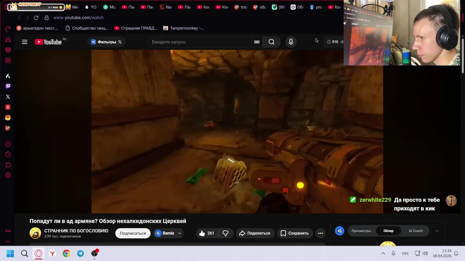Share the video via 'Поделиться'
Screen dimensions: 465x261
255,233
